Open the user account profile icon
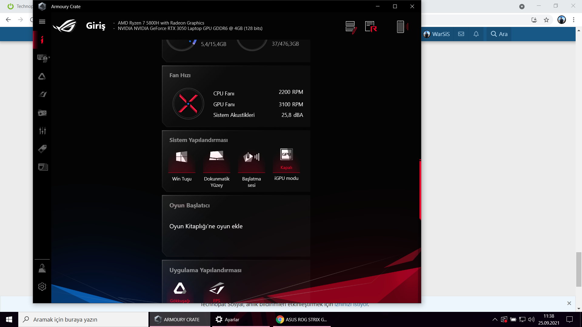This screenshot has height=327, width=582. (42, 268)
